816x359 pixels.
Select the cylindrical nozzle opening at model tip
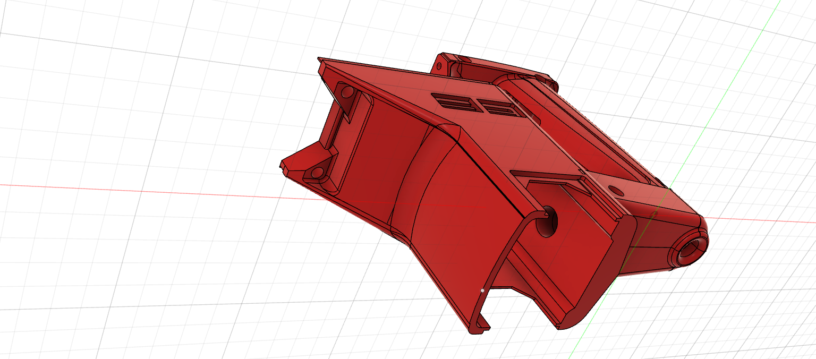(693, 249)
